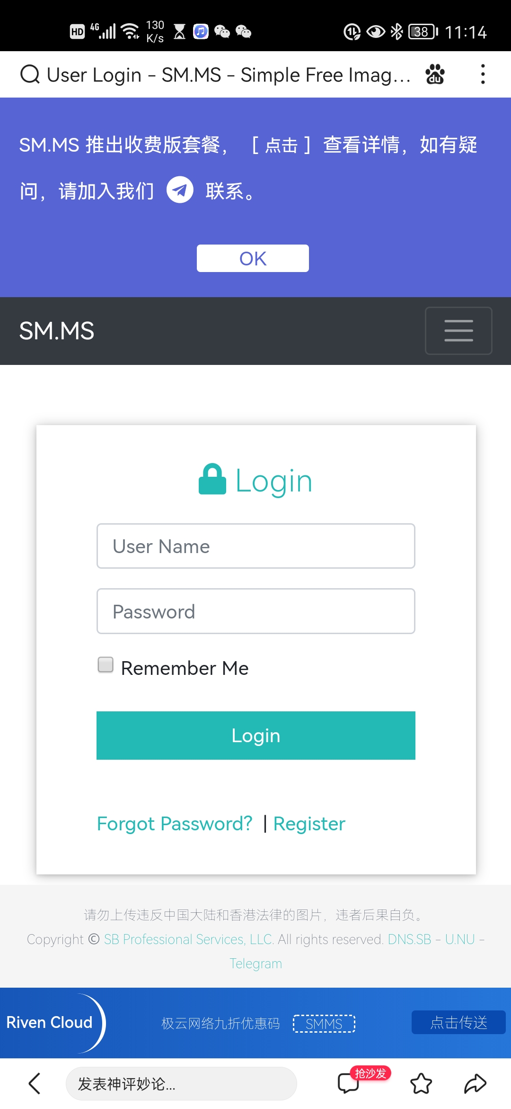Open the Baidu paw icon
This screenshot has width=511, height=1109.
435,74
